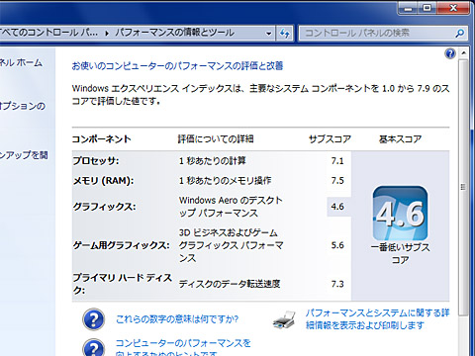Click the vertical scrollbar thumb
The width and height of the screenshot is (475, 356).
click(463, 187)
